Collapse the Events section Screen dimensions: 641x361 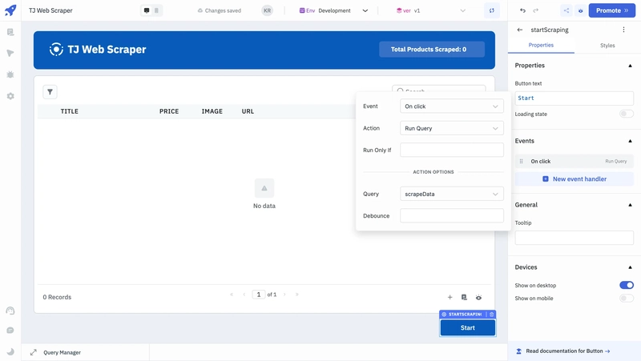click(x=630, y=141)
